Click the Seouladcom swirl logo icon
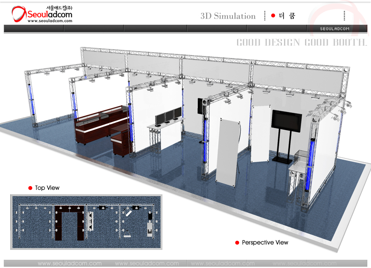The height and width of the screenshot is (268, 371). [x=18, y=14]
